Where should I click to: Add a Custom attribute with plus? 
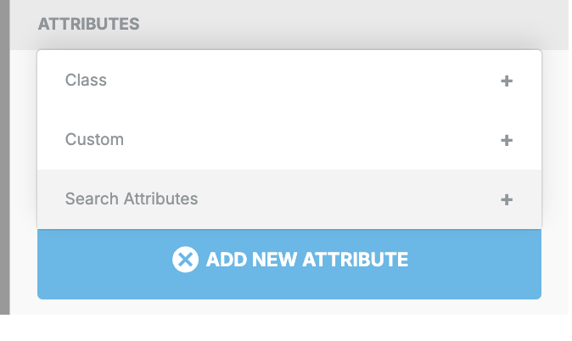click(x=507, y=140)
